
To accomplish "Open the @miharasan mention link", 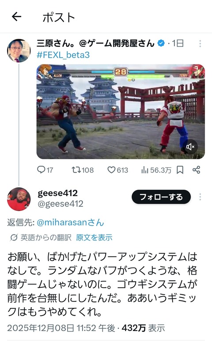I will 70,222.
